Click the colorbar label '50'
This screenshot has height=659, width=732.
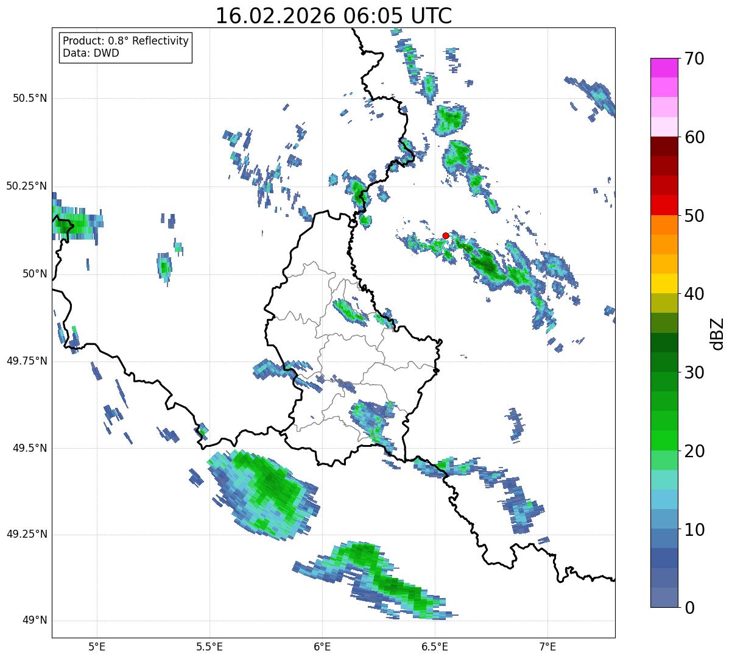point(694,216)
